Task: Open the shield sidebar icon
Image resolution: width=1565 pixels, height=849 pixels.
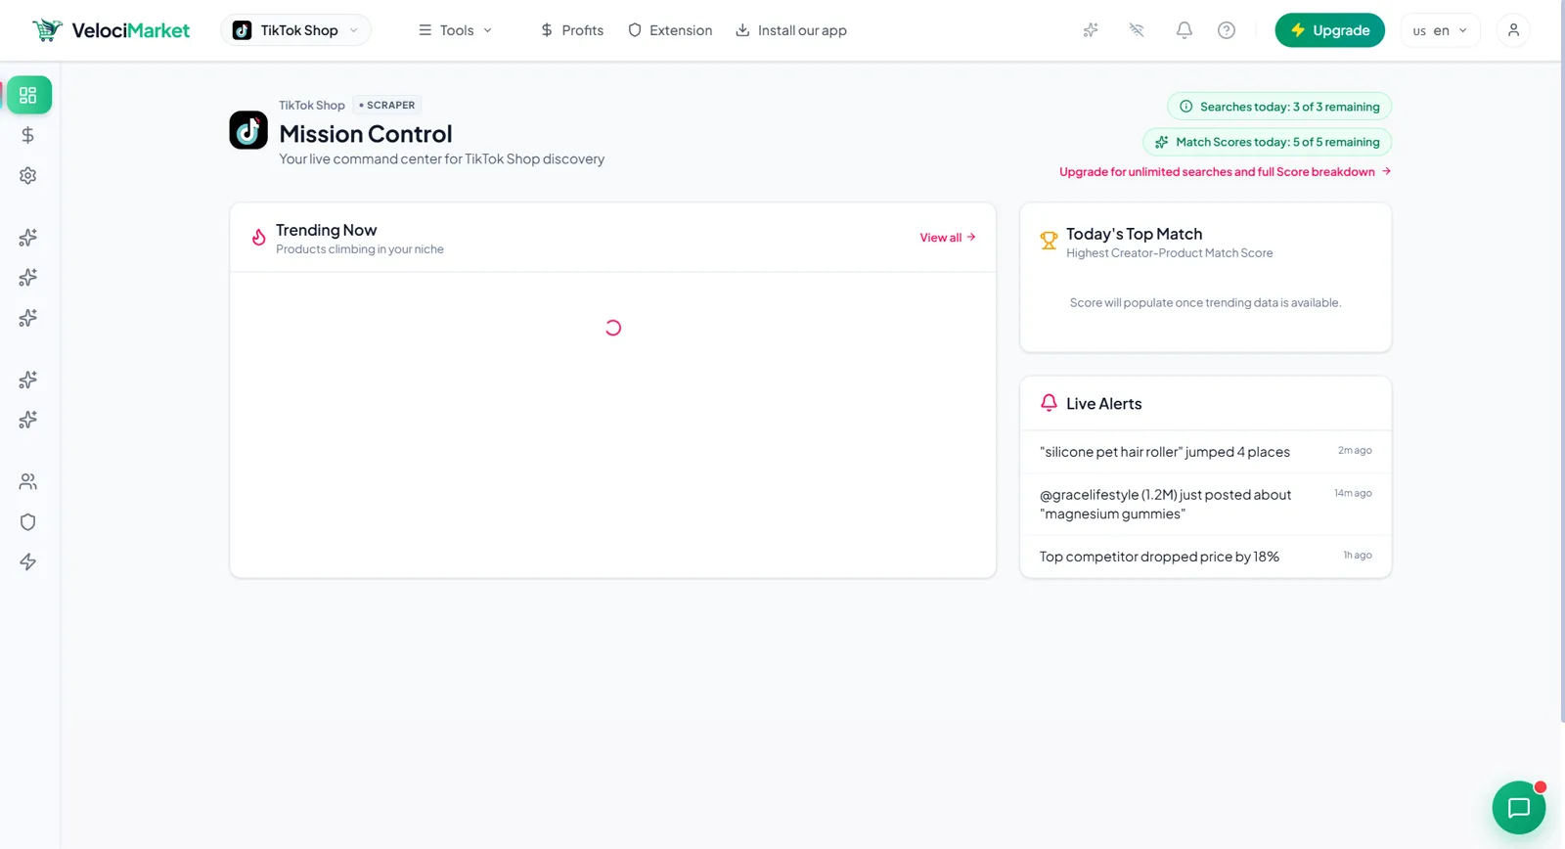Action: click(x=28, y=521)
